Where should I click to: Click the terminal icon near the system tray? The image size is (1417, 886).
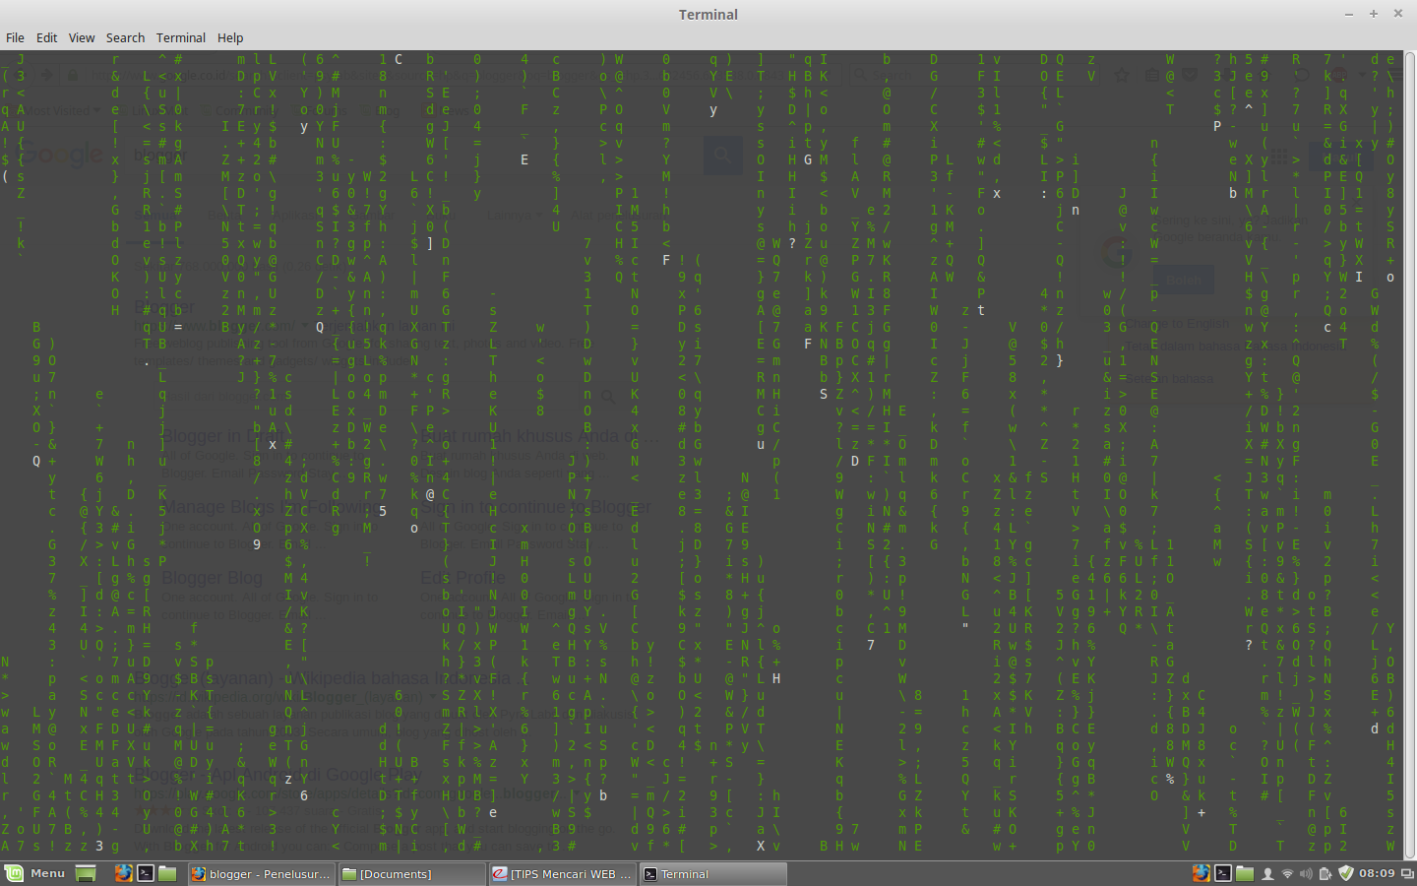pos(1223,873)
